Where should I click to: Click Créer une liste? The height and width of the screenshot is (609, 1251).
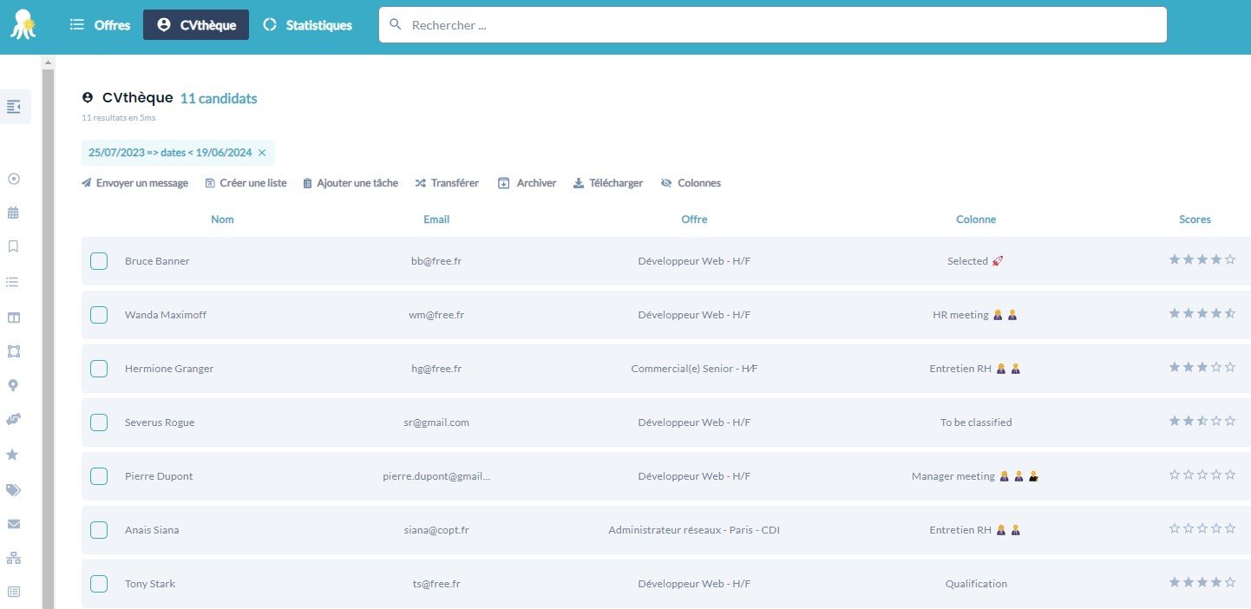[x=246, y=183]
